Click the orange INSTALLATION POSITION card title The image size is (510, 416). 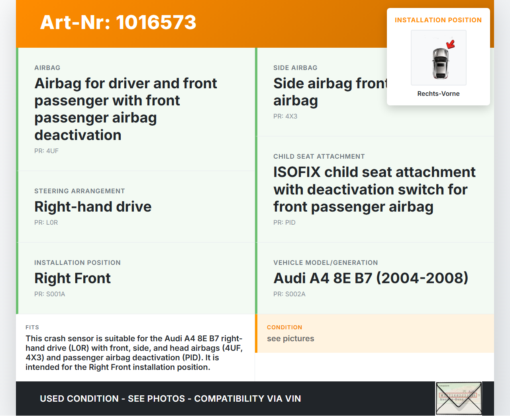438,20
